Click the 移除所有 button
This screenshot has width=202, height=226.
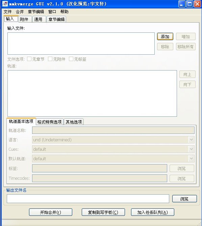[x=186, y=47]
